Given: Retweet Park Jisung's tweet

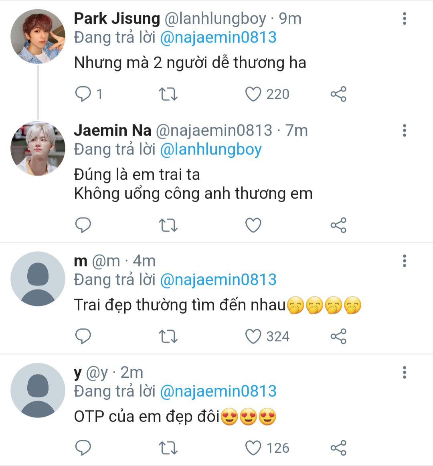Looking at the screenshot, I should click(168, 94).
